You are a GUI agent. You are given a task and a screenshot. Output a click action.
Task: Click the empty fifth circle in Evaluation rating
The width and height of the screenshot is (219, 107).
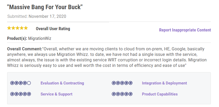(x=29, y=83)
